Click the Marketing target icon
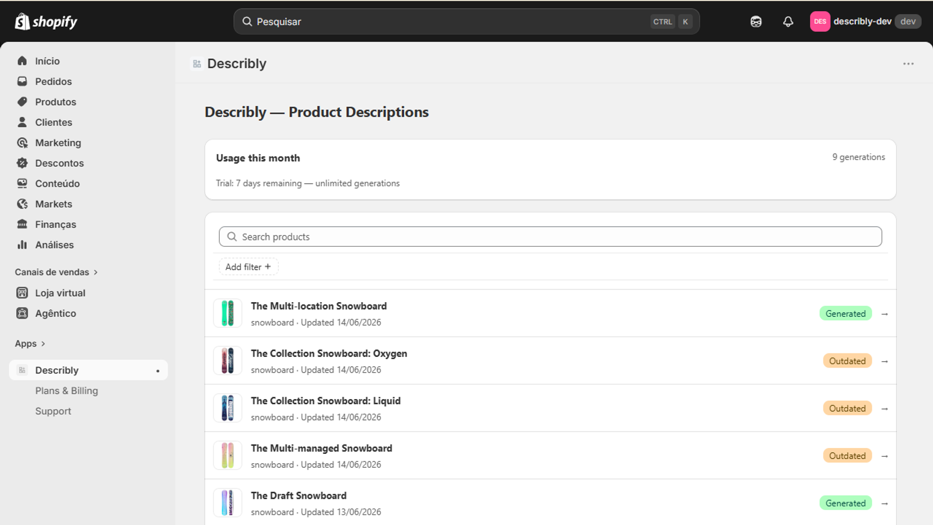 (x=22, y=142)
